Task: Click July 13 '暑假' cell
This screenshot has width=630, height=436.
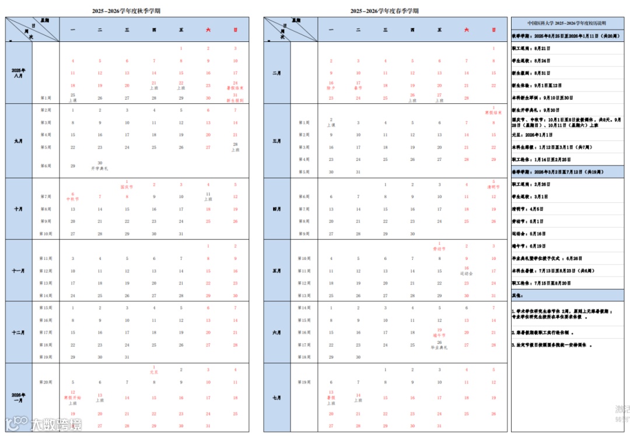Action: (x=331, y=398)
